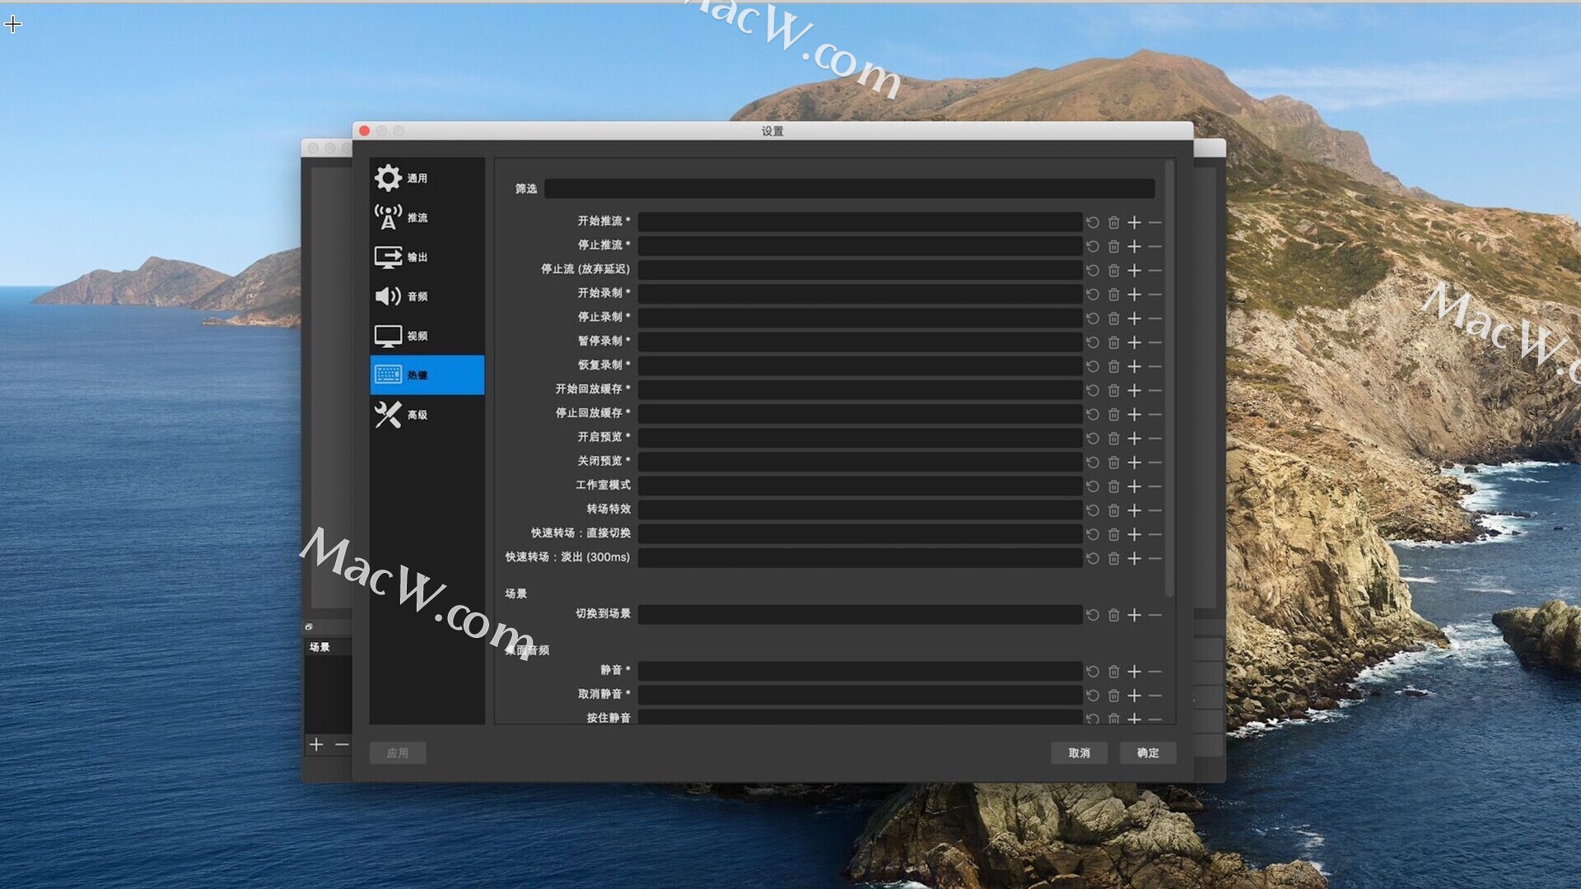Open the 高级 advanced settings tab

427,415
